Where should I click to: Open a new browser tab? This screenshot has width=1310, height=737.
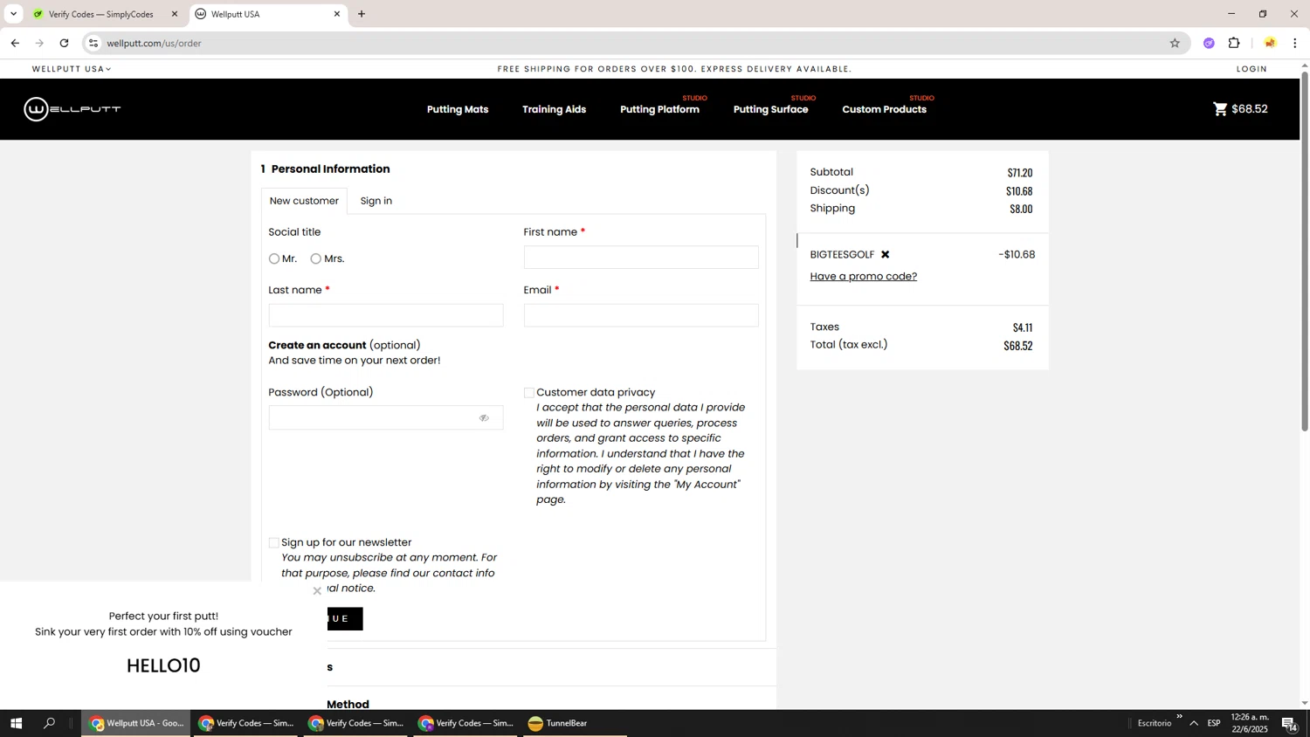362,14
